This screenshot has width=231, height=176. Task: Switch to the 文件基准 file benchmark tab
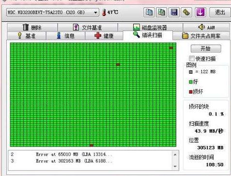pyautogui.click(x=88, y=27)
